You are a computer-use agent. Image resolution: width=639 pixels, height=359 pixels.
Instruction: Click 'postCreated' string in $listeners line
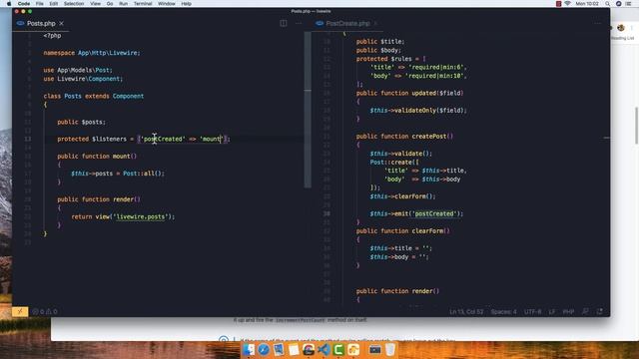click(162, 140)
